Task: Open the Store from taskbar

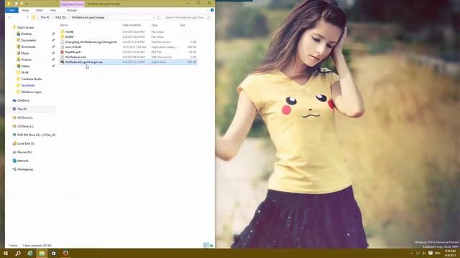Action: click(53, 253)
